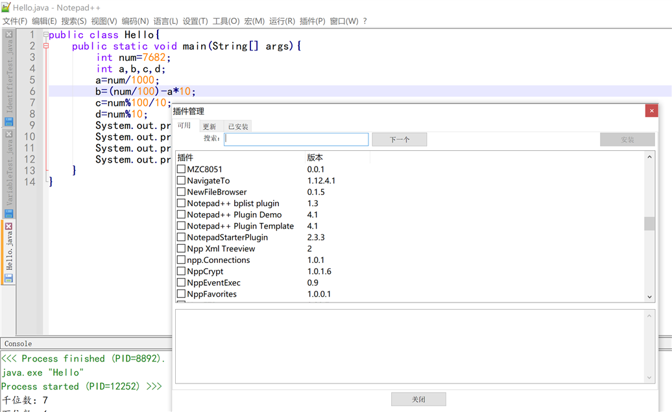Click the Console panel title
The image size is (672, 412).
pyautogui.click(x=18, y=343)
